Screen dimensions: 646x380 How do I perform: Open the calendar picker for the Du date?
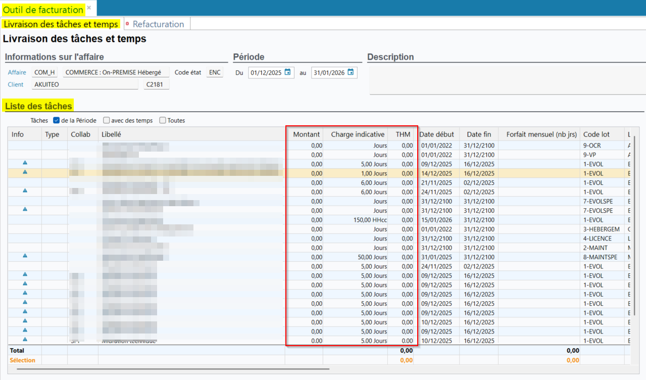point(287,72)
